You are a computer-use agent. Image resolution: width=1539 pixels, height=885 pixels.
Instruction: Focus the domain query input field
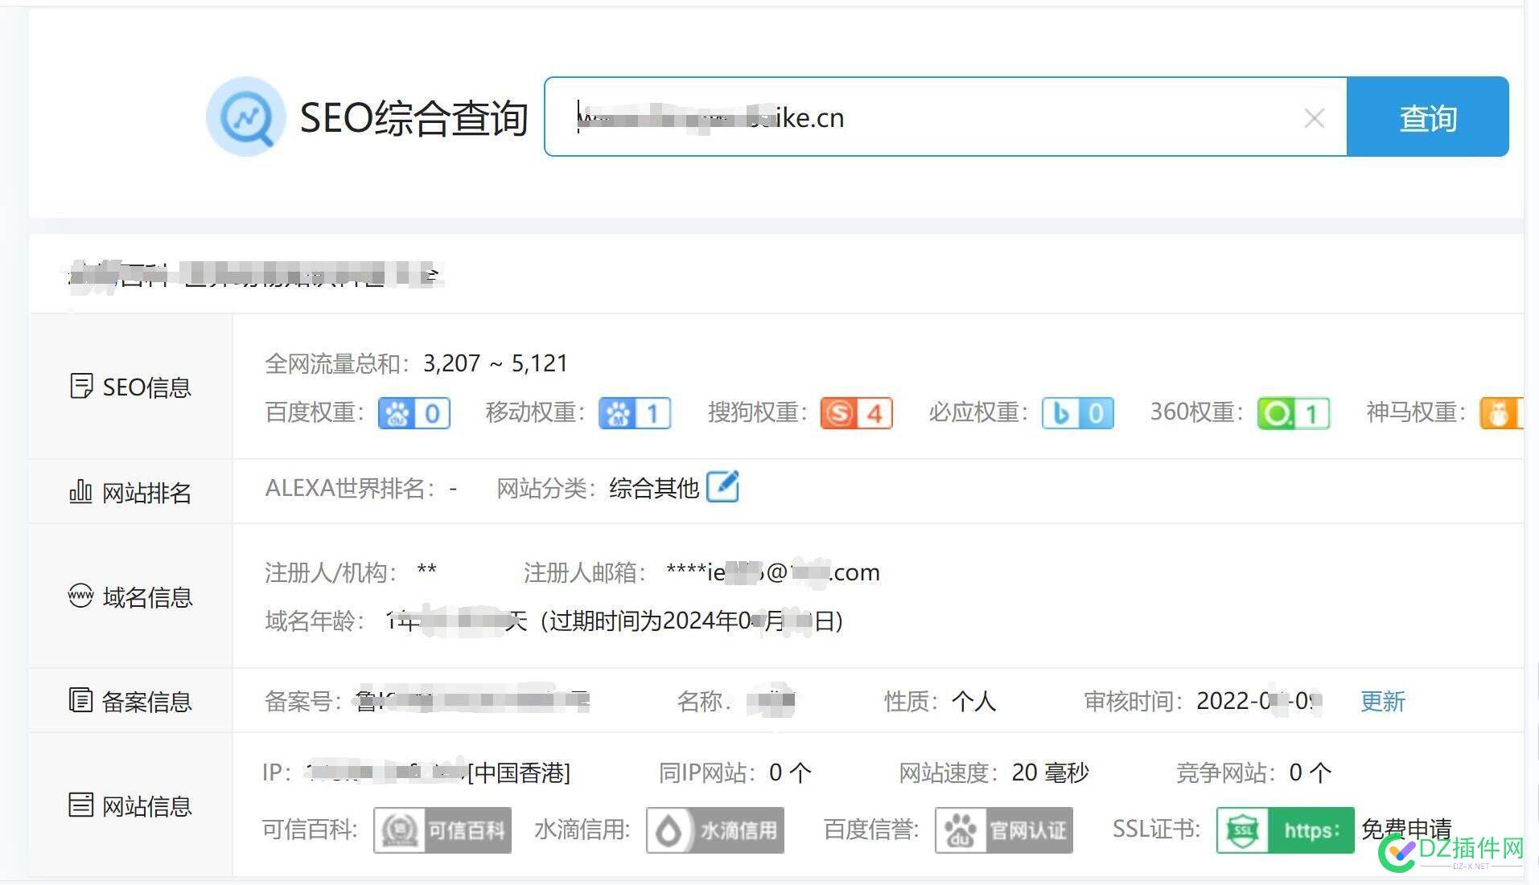point(945,117)
